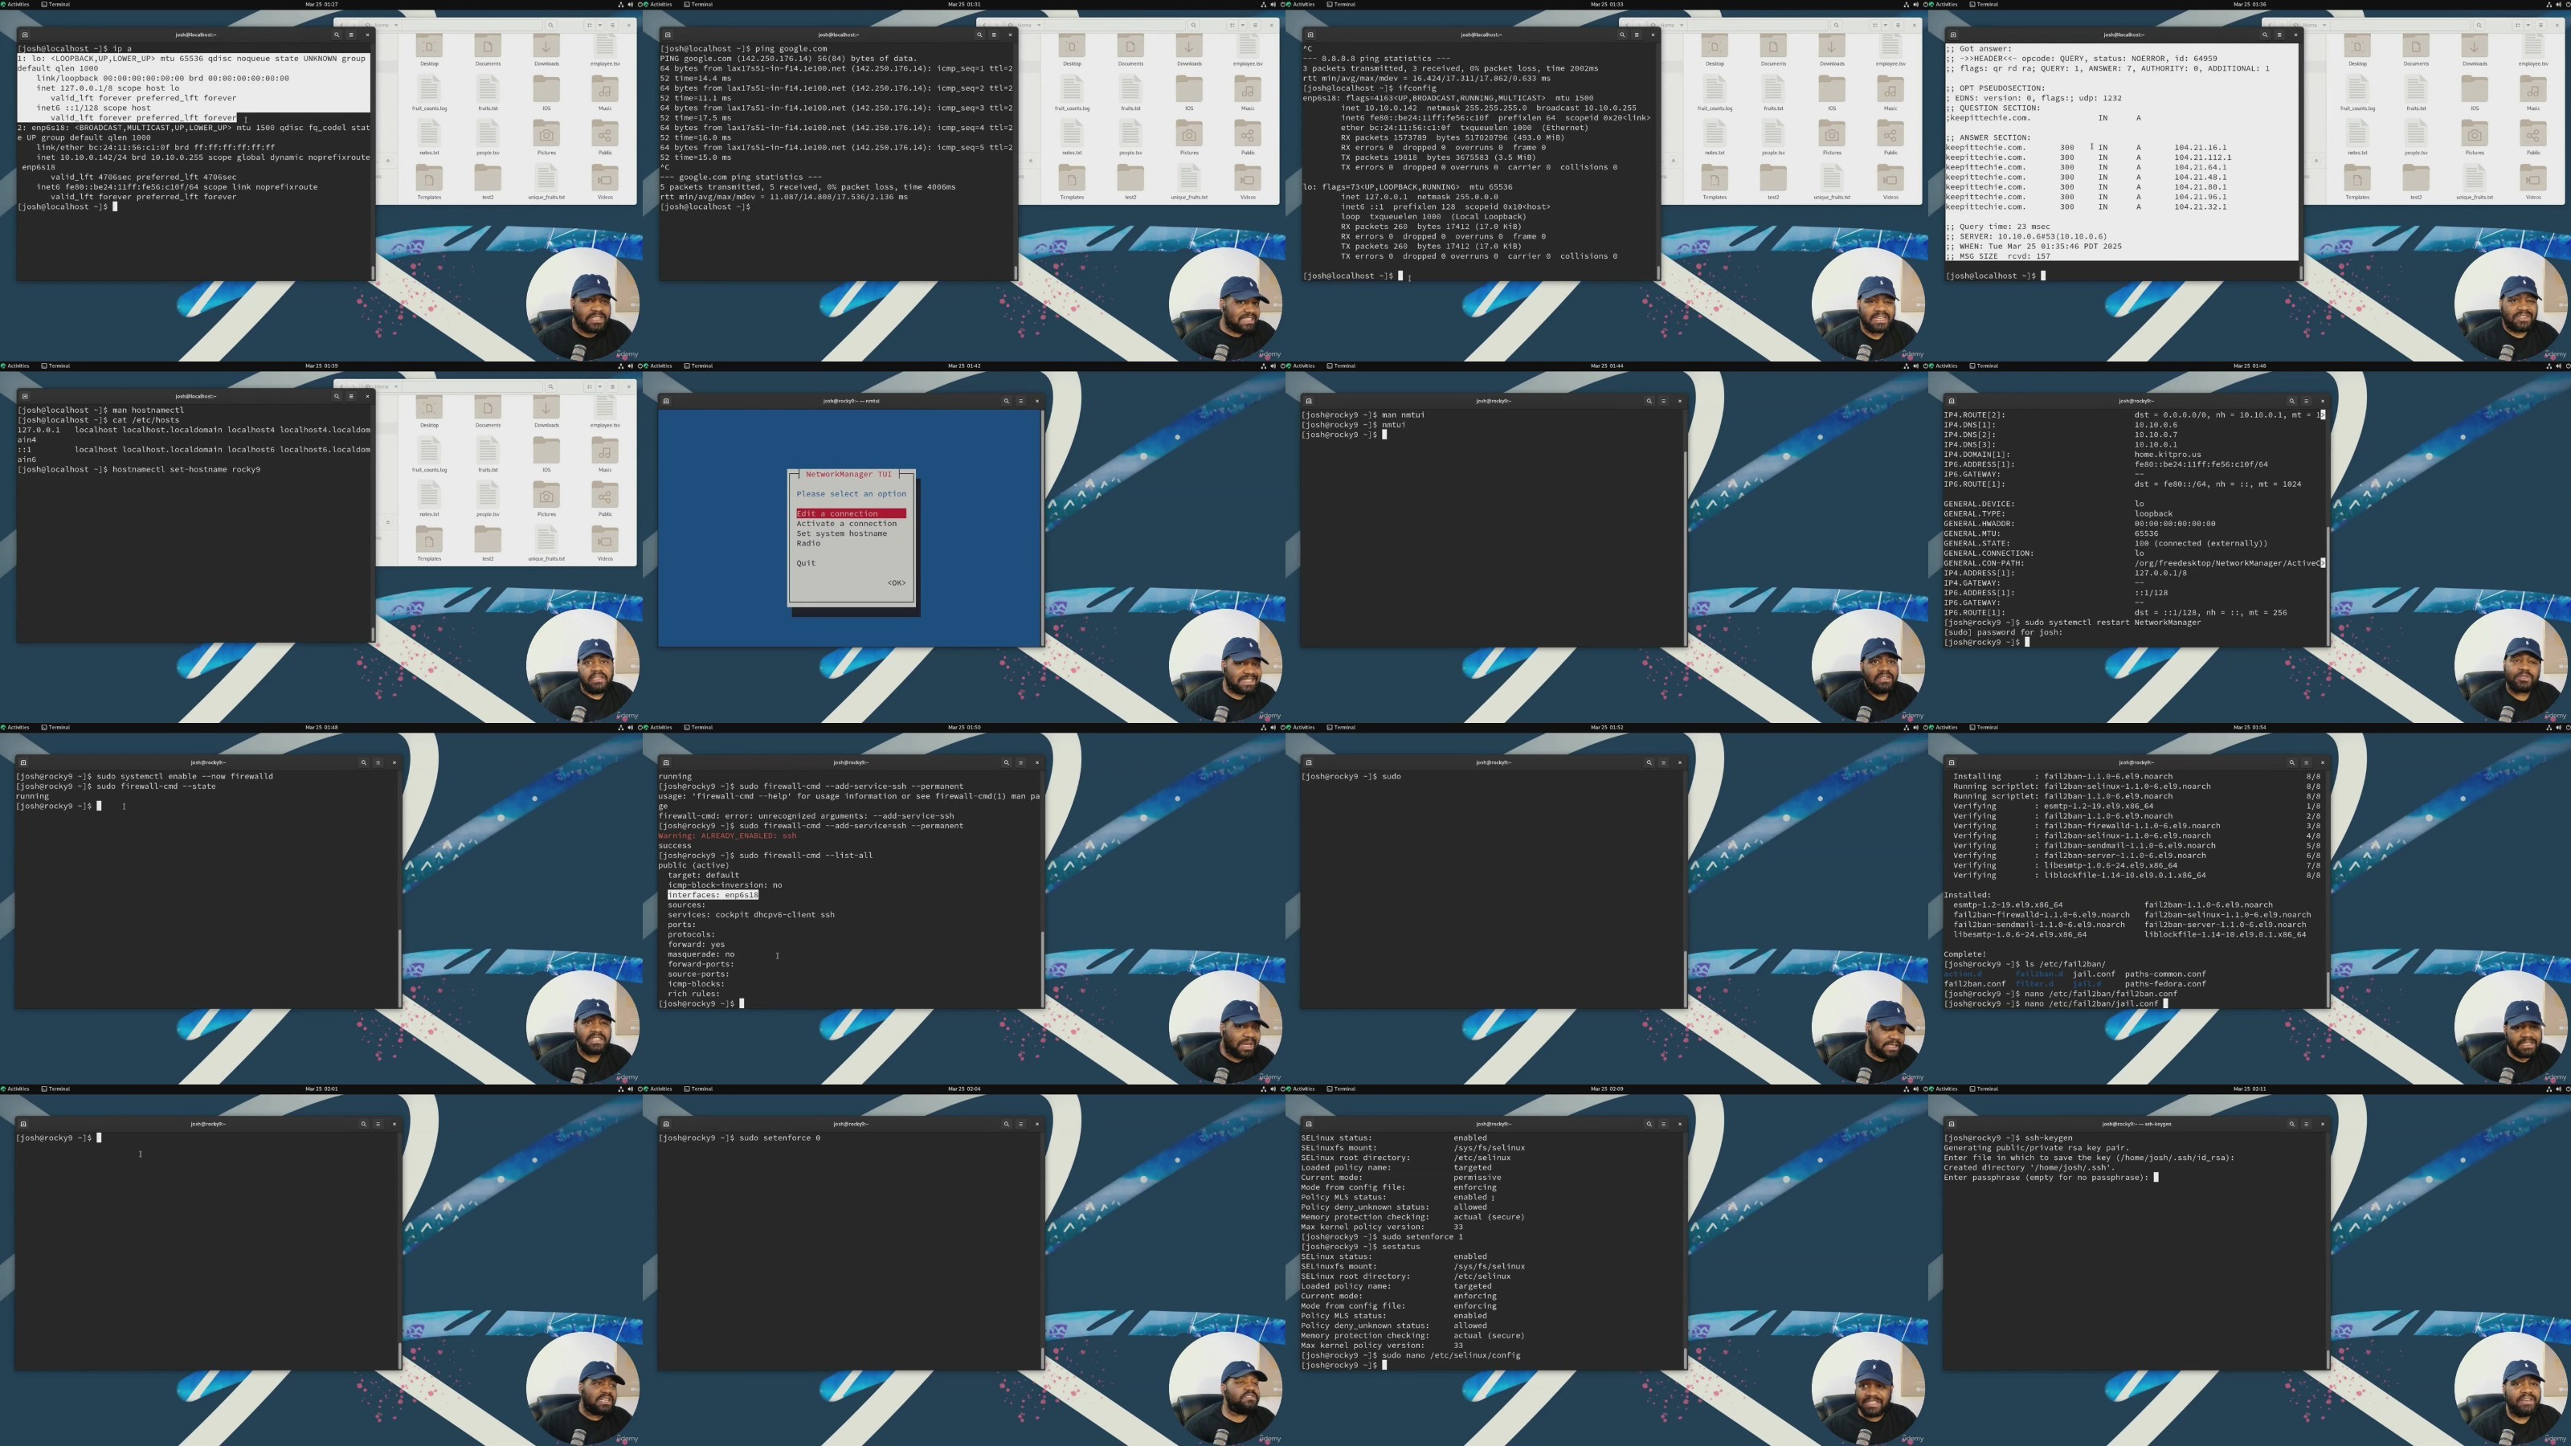Click 'sudo systemctl restart NetworkManager' command line

pos(2072,623)
